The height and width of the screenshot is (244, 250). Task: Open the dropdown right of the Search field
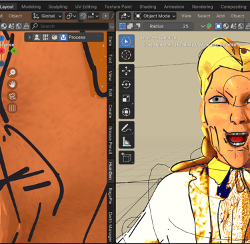coord(112,27)
